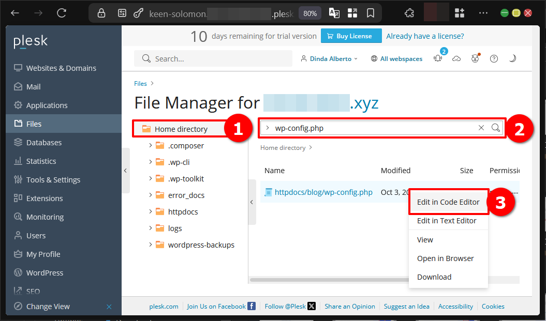Viewport: 546px width, 321px height.
Task: Open the translate icon in the address bar
Action: tap(334, 12)
